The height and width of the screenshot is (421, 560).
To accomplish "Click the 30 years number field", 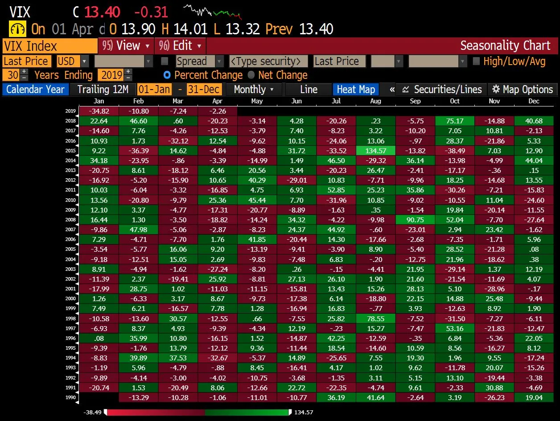I will tap(12, 75).
